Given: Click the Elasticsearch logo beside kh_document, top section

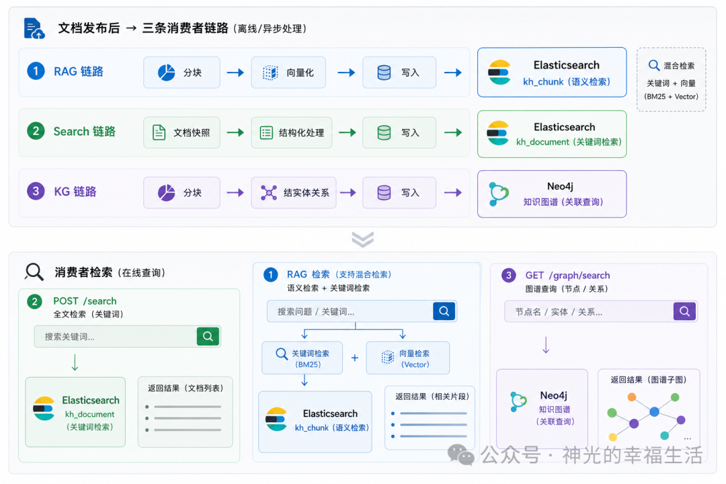Looking at the screenshot, I should pyautogui.click(x=498, y=133).
